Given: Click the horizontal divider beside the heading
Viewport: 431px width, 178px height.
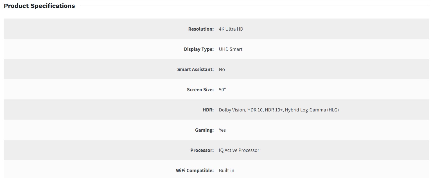Looking at the screenshot, I should point(253,6).
